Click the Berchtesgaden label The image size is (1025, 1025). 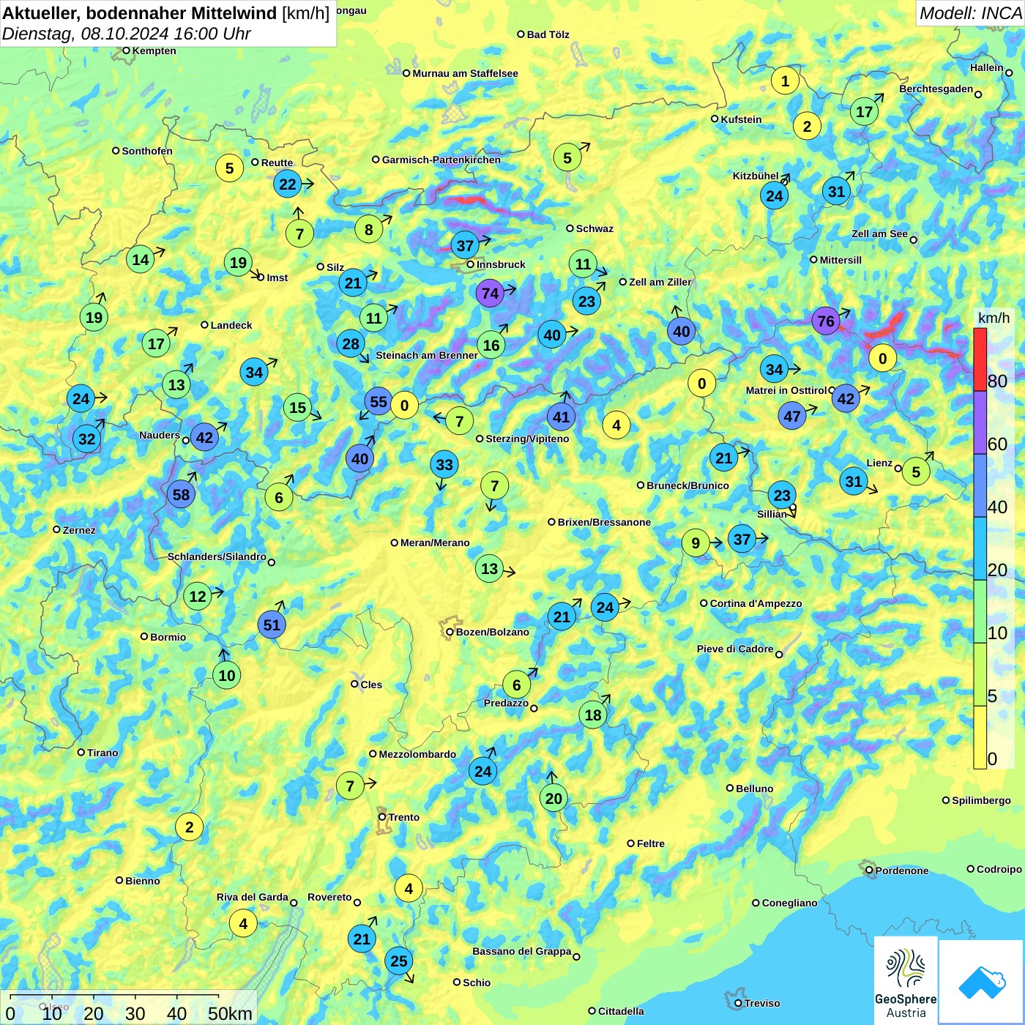[936, 89]
